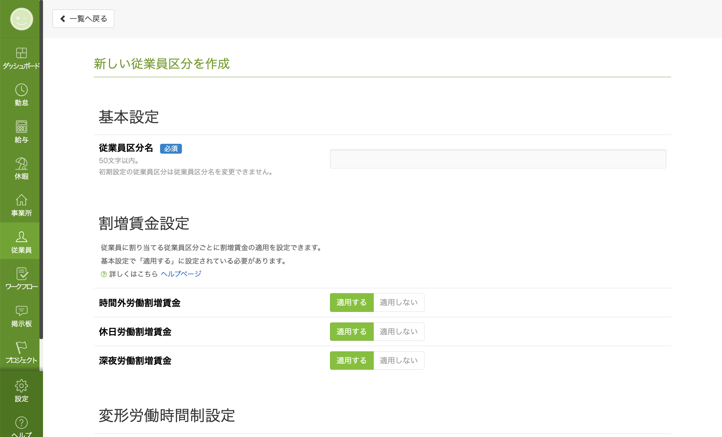Focus the 従業員区分名 text input

coord(498,159)
